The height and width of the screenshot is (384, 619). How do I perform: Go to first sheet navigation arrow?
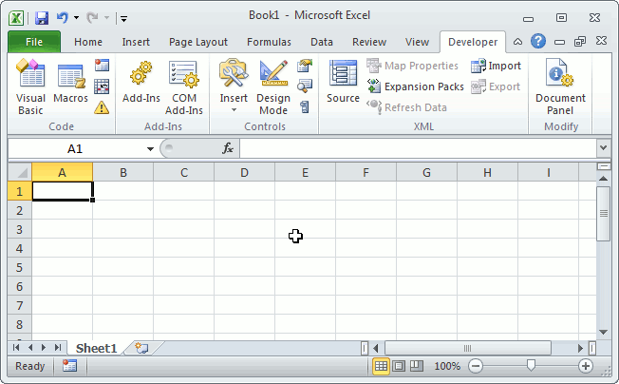pyautogui.click(x=16, y=348)
